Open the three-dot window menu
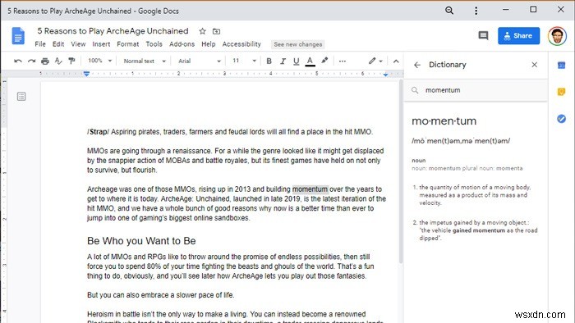 click(x=476, y=11)
